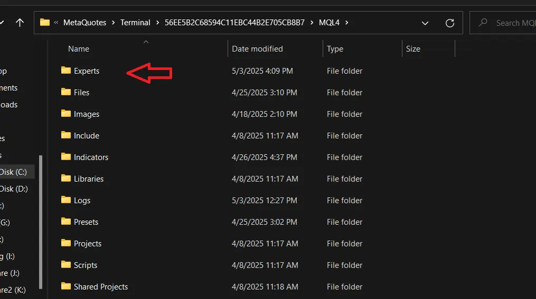Select MQL4 breadcrumb segment
The image size is (536, 299).
tap(329, 23)
